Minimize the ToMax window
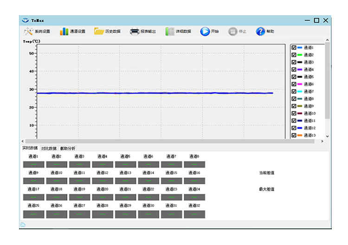The width and height of the screenshot is (348, 245). pos(307,20)
